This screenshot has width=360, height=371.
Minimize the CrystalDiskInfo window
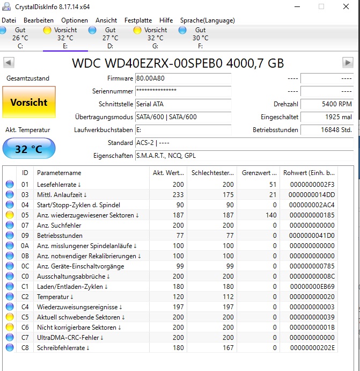[x=297, y=6]
